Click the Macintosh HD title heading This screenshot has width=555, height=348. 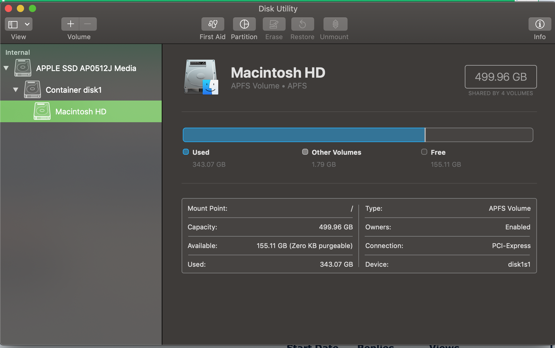point(278,73)
